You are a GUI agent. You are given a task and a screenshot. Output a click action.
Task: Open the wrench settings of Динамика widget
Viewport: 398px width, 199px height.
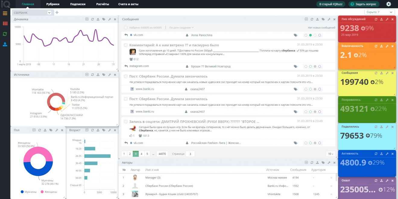[109, 19]
